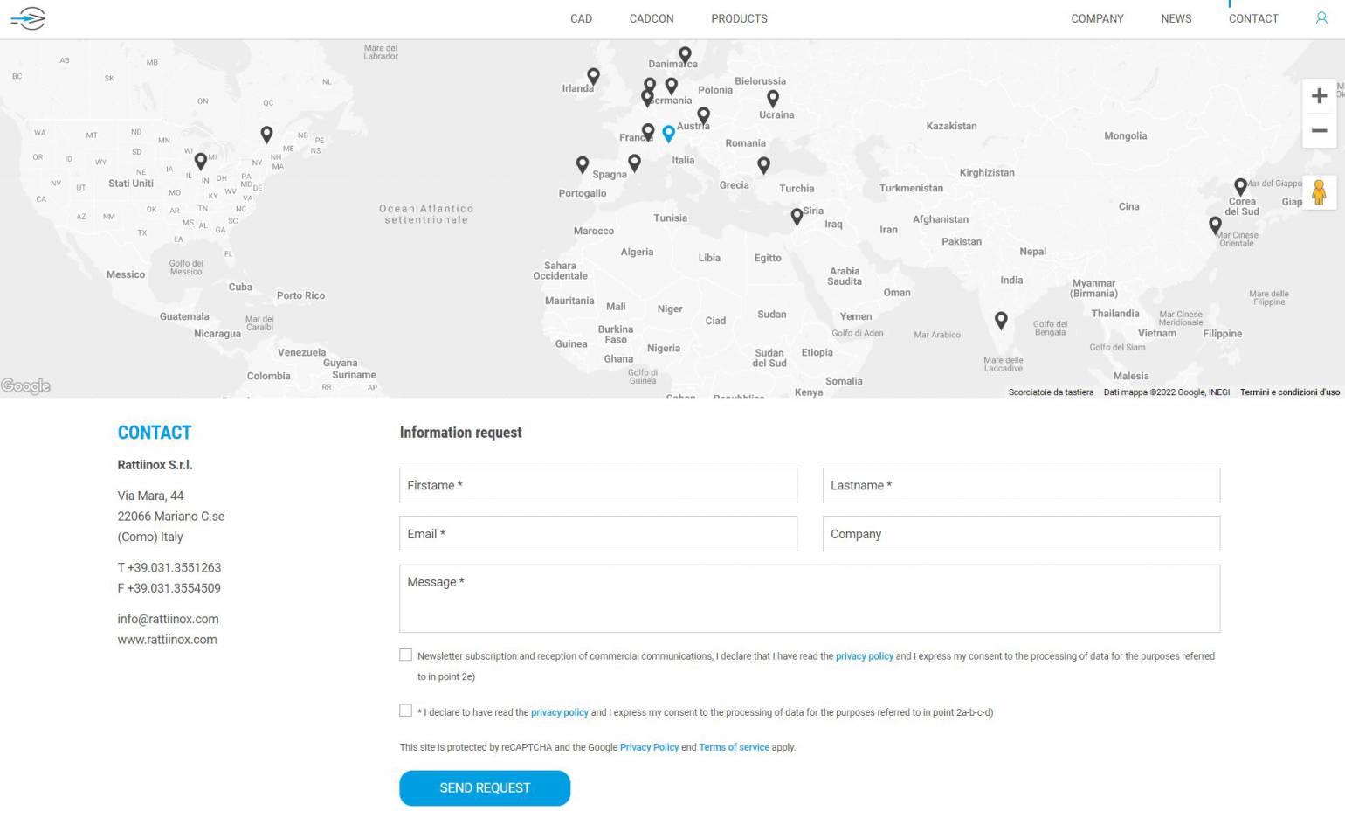The image size is (1345, 839).
Task: Click the Firstname input field
Action: [x=598, y=485]
